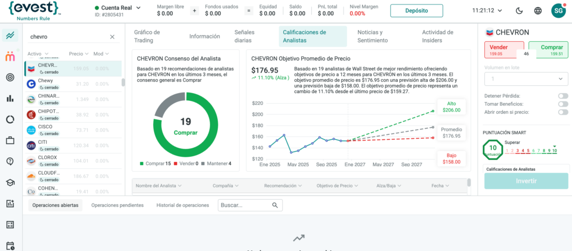Open the economic calendar sidebar icon

point(10,245)
